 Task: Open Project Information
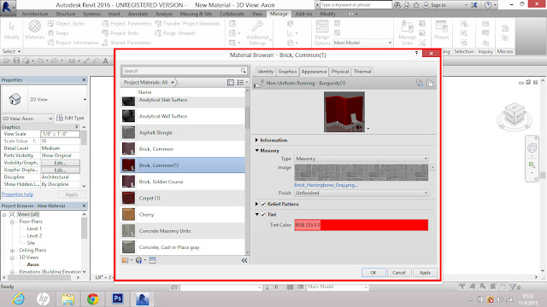click(x=73, y=43)
